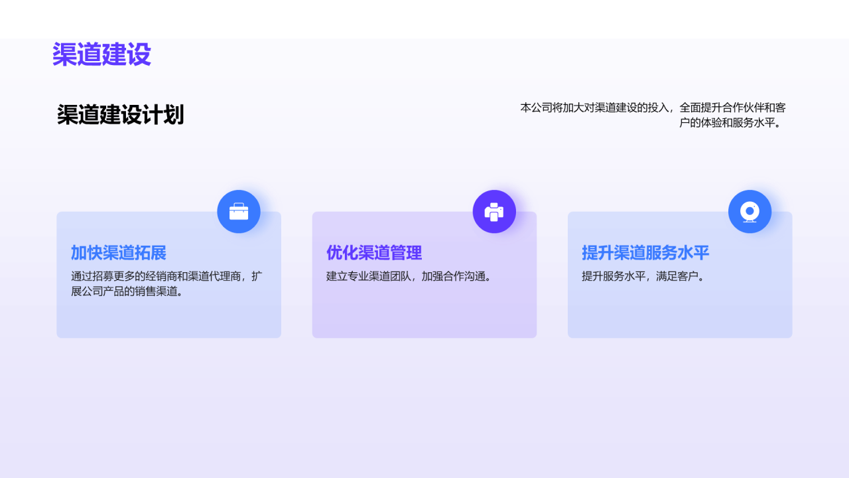849x478 pixels.
Task: Click the white printer glyph inside the purple circle
Action: point(494,211)
